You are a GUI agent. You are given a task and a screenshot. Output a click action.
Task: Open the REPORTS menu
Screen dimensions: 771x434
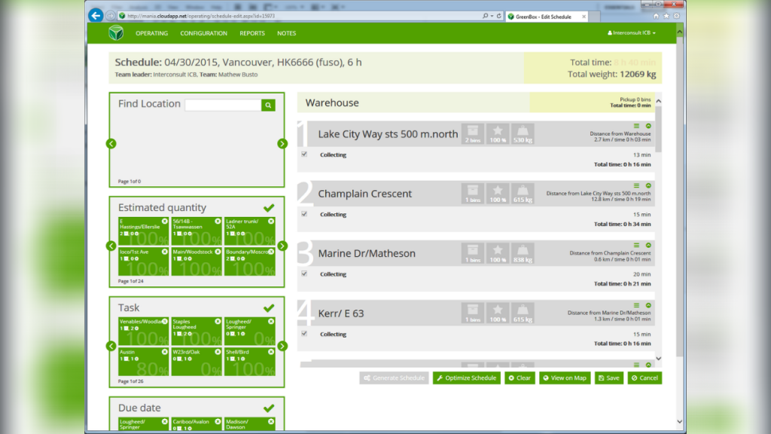pyautogui.click(x=252, y=33)
